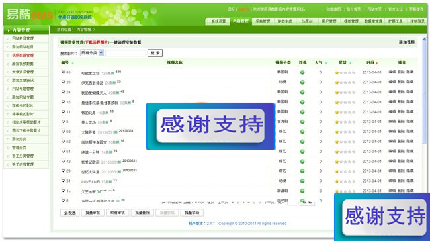This screenshot has width=430, height=241.
Task: Click the gold star in row 11
Action: (x=337, y=113)
